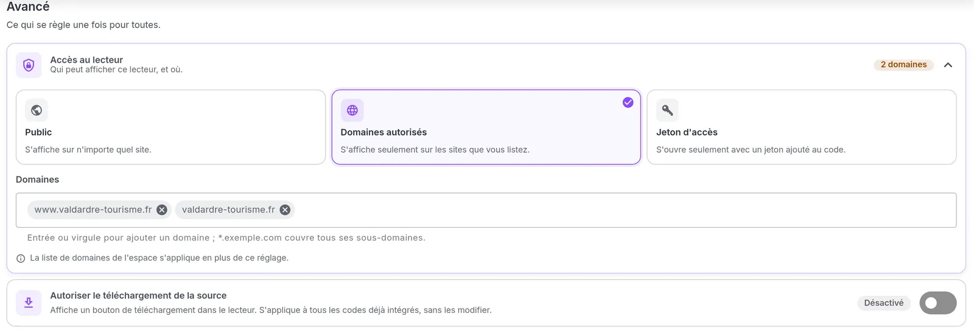Screen dimensions: 974x333
Task: Click the valdardre-tourisme.fr chip text
Action: (228, 209)
